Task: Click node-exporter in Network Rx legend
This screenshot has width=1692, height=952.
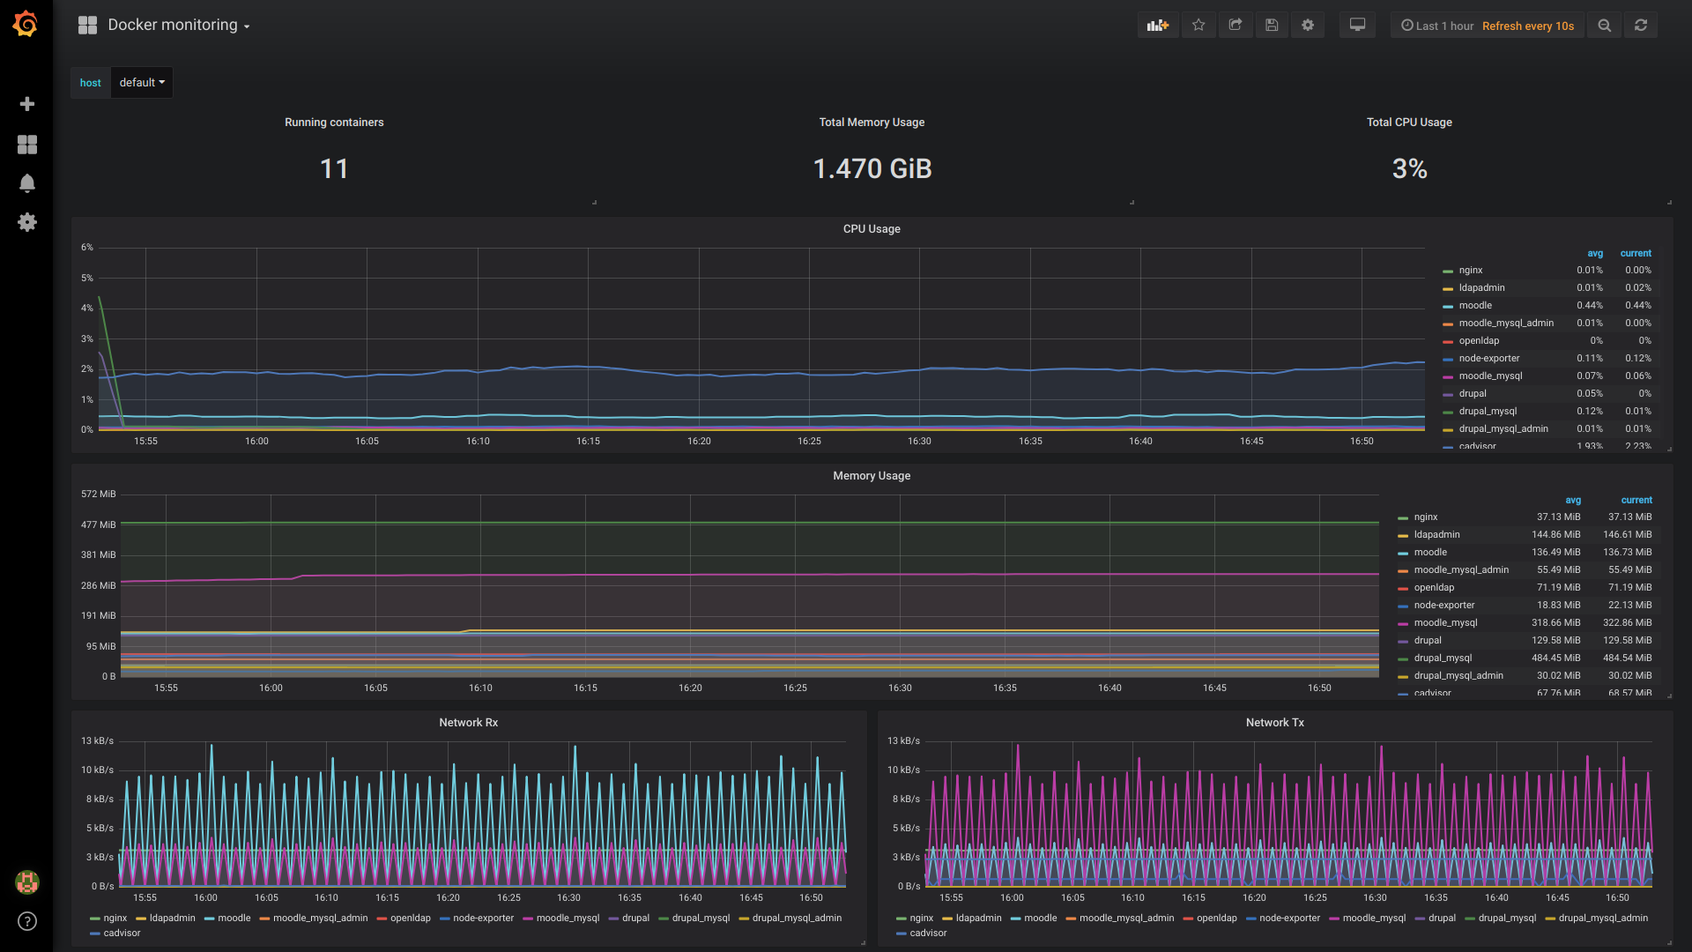Action: (483, 919)
